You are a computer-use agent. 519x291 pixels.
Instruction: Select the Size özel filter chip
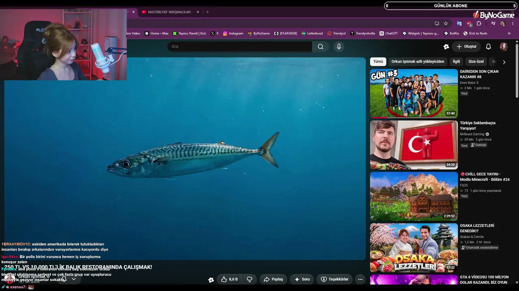[476, 61]
